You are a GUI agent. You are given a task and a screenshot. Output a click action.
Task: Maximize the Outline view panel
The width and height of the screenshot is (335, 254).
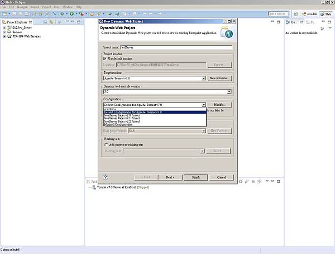329,22
